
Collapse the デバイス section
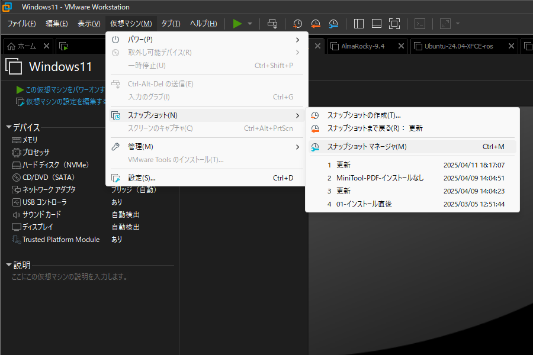(x=9, y=127)
